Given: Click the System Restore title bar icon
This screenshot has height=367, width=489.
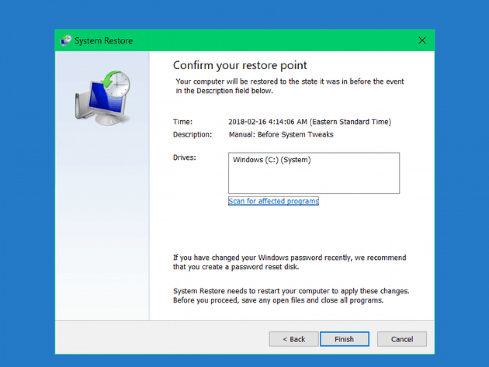Looking at the screenshot, I should coord(65,41).
